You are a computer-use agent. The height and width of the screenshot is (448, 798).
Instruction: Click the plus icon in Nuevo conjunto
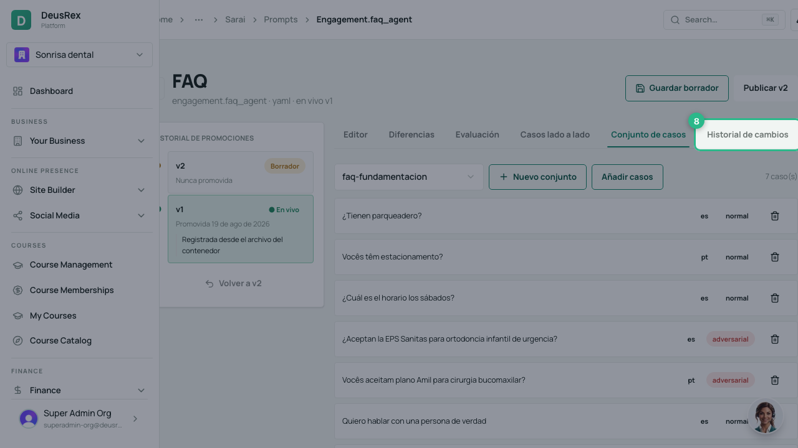click(x=504, y=177)
